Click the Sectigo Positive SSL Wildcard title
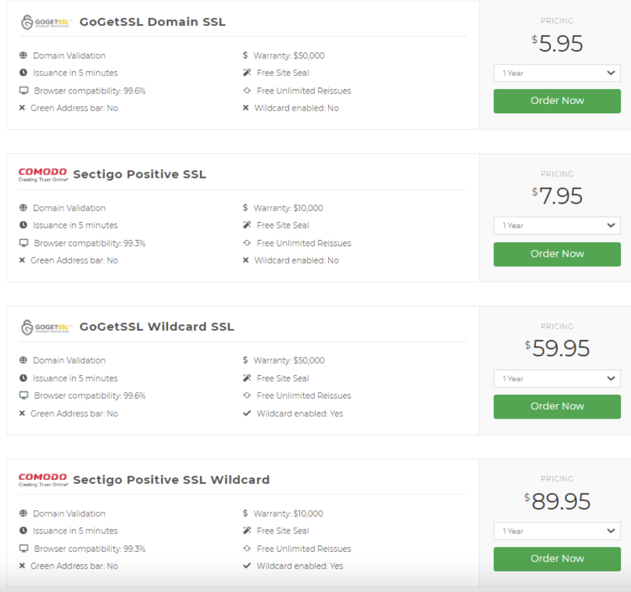The height and width of the screenshot is (592, 631). tap(171, 480)
